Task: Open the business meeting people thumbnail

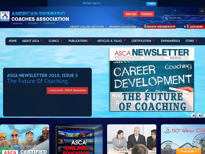Action: pos(132,139)
